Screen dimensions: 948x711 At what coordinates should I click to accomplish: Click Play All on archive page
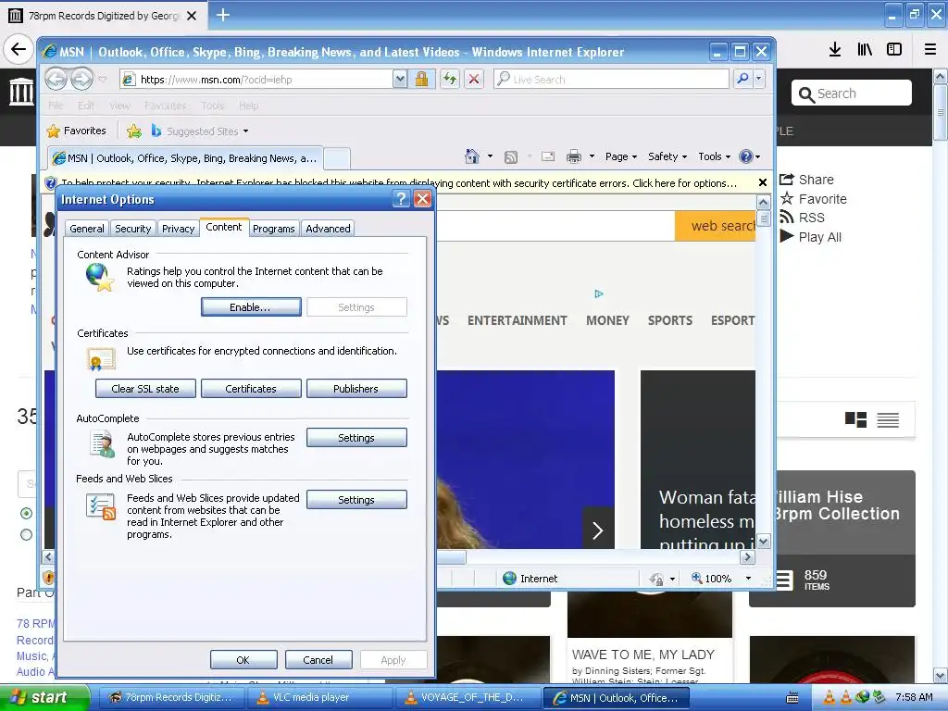(810, 237)
